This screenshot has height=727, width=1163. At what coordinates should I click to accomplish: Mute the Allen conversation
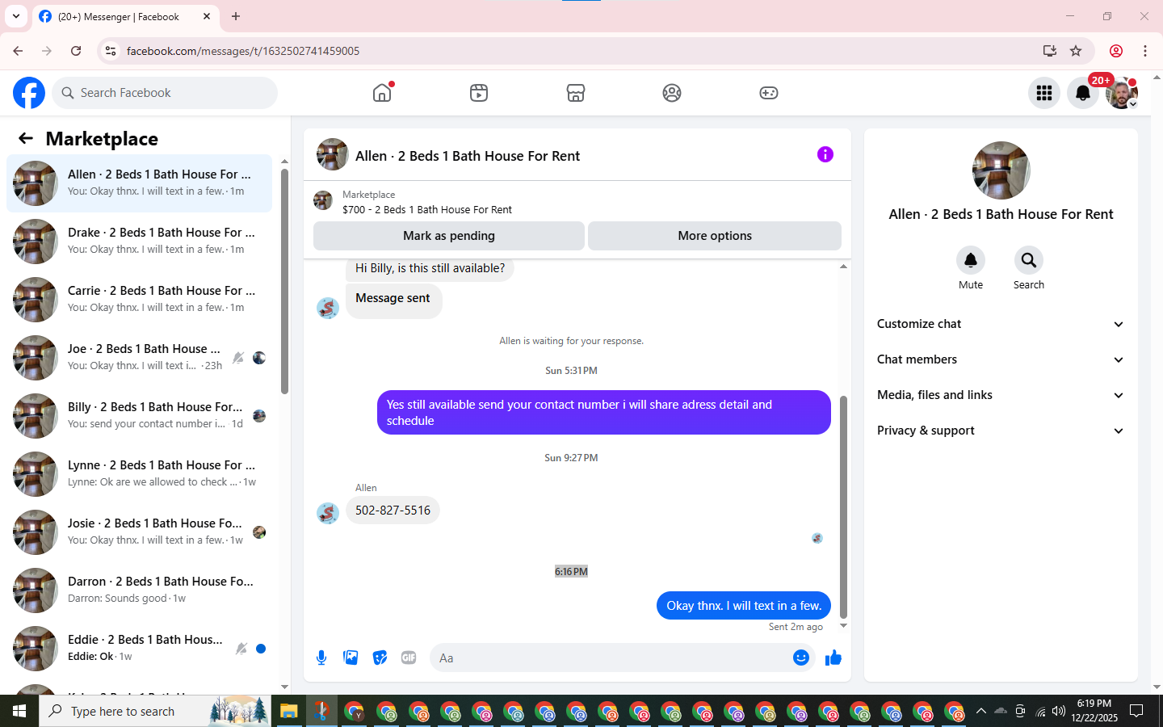(x=971, y=260)
